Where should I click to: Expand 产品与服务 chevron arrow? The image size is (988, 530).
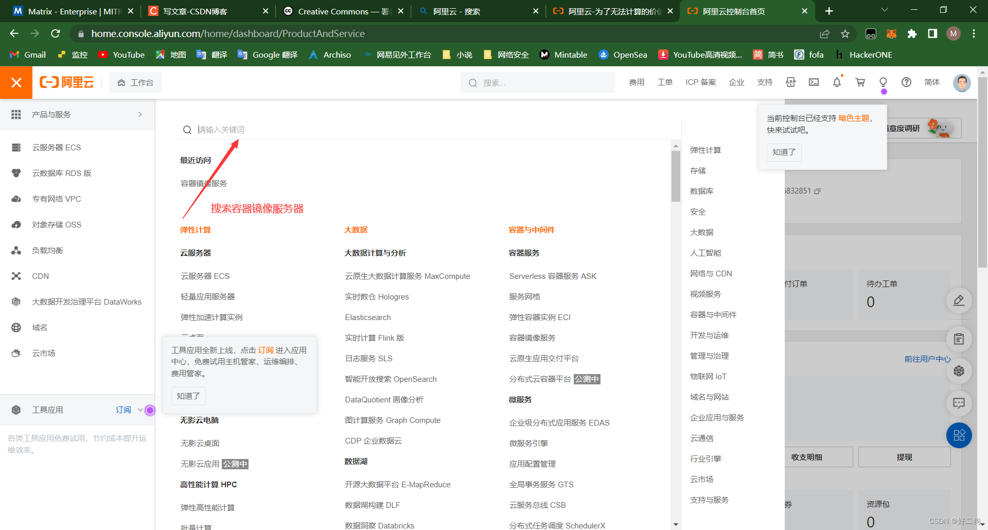click(140, 115)
